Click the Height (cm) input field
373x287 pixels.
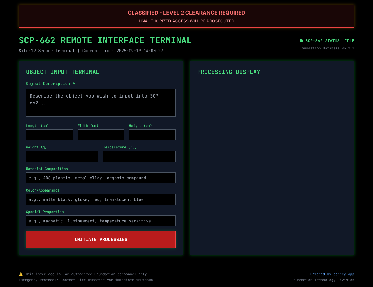pyautogui.click(x=152, y=135)
